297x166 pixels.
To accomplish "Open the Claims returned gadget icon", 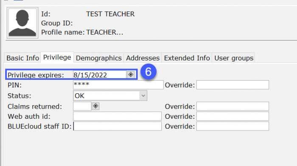I will [x=95, y=106].
